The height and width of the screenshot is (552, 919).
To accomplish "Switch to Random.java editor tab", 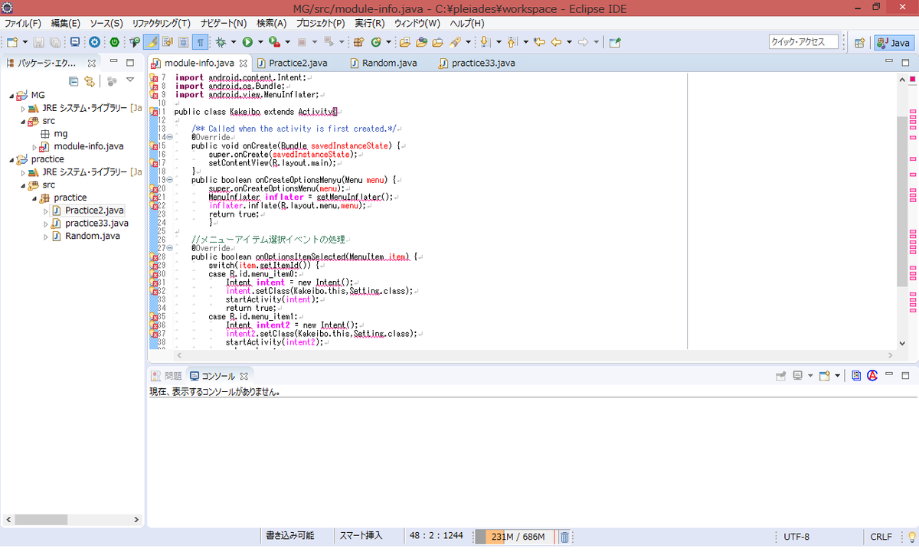I will coord(384,63).
